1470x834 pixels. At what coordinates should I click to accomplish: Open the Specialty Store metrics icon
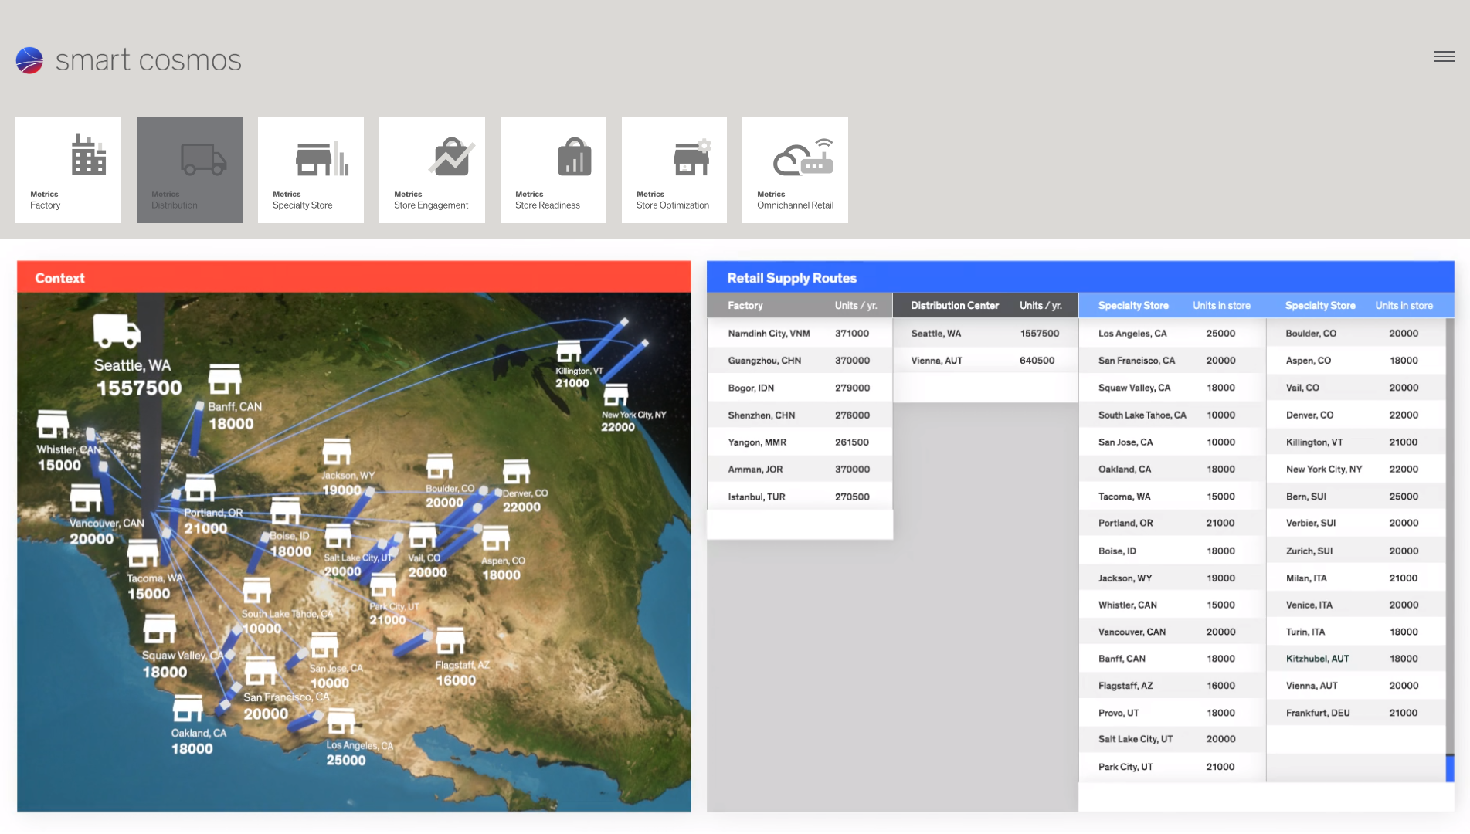click(322, 158)
